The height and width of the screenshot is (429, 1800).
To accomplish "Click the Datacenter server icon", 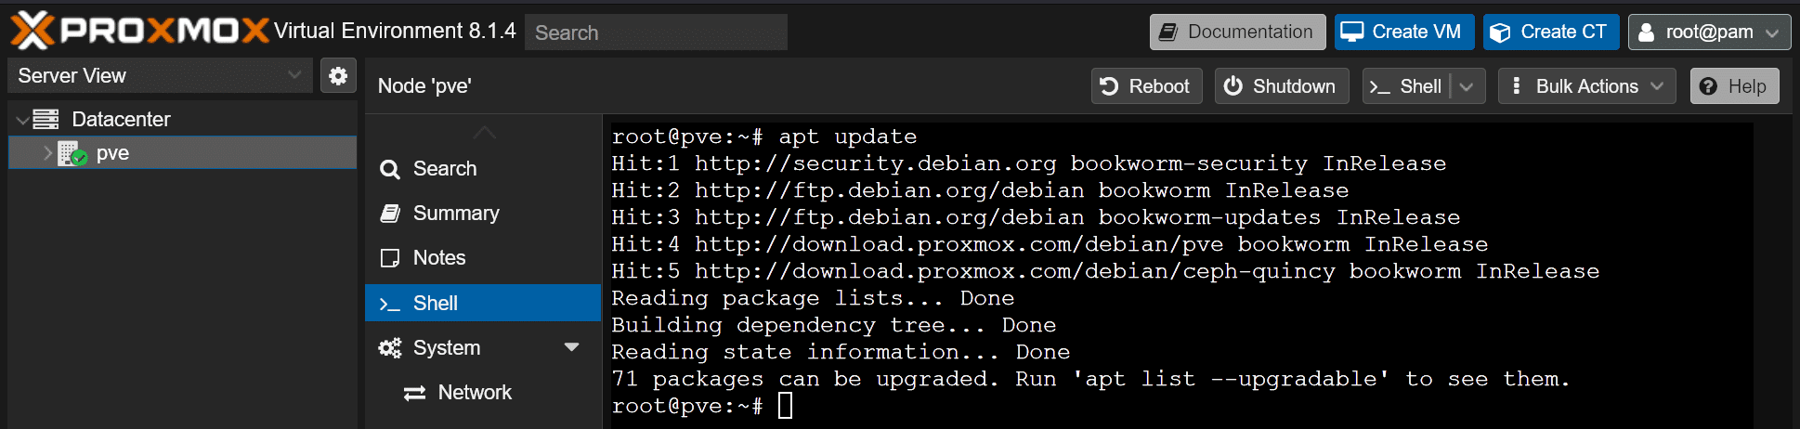I will pos(46,119).
